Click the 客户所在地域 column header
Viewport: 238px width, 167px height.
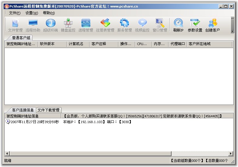pos(209,44)
